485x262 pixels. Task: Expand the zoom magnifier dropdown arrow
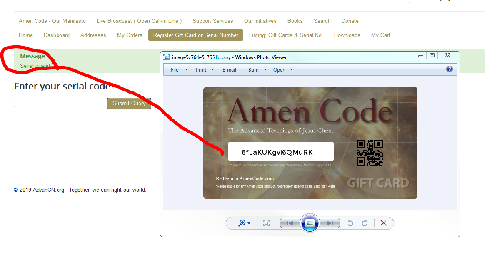[249, 223]
